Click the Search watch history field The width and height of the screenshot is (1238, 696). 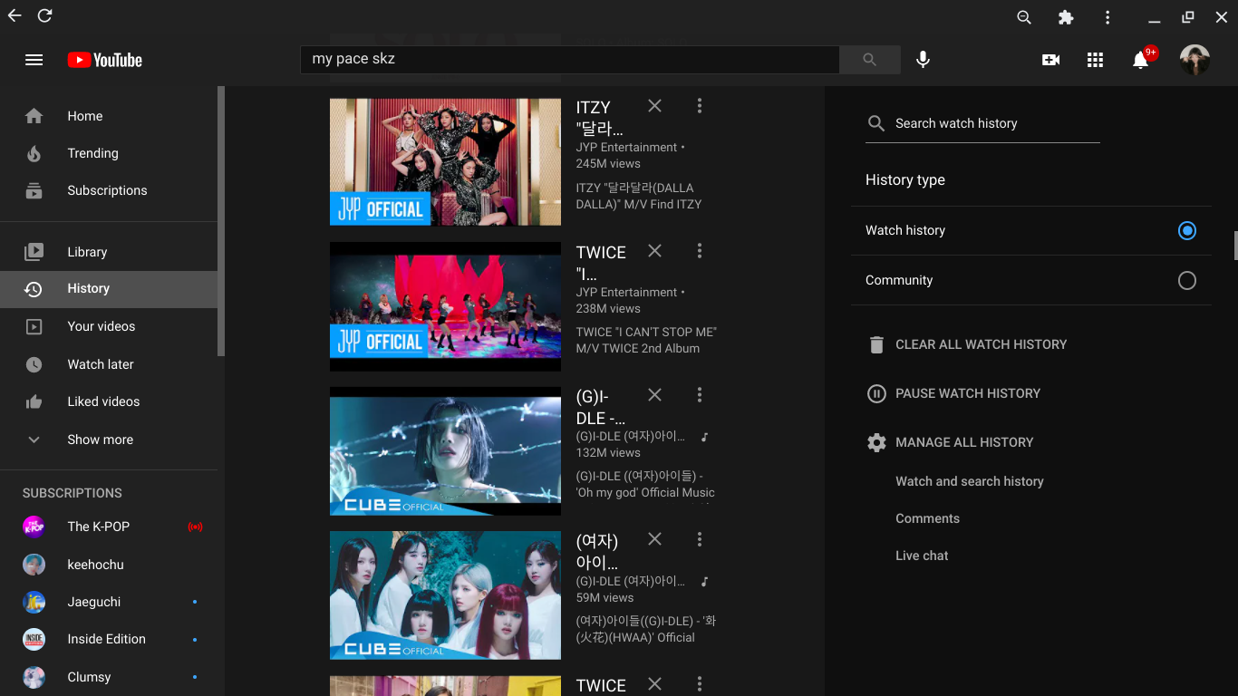(x=982, y=124)
